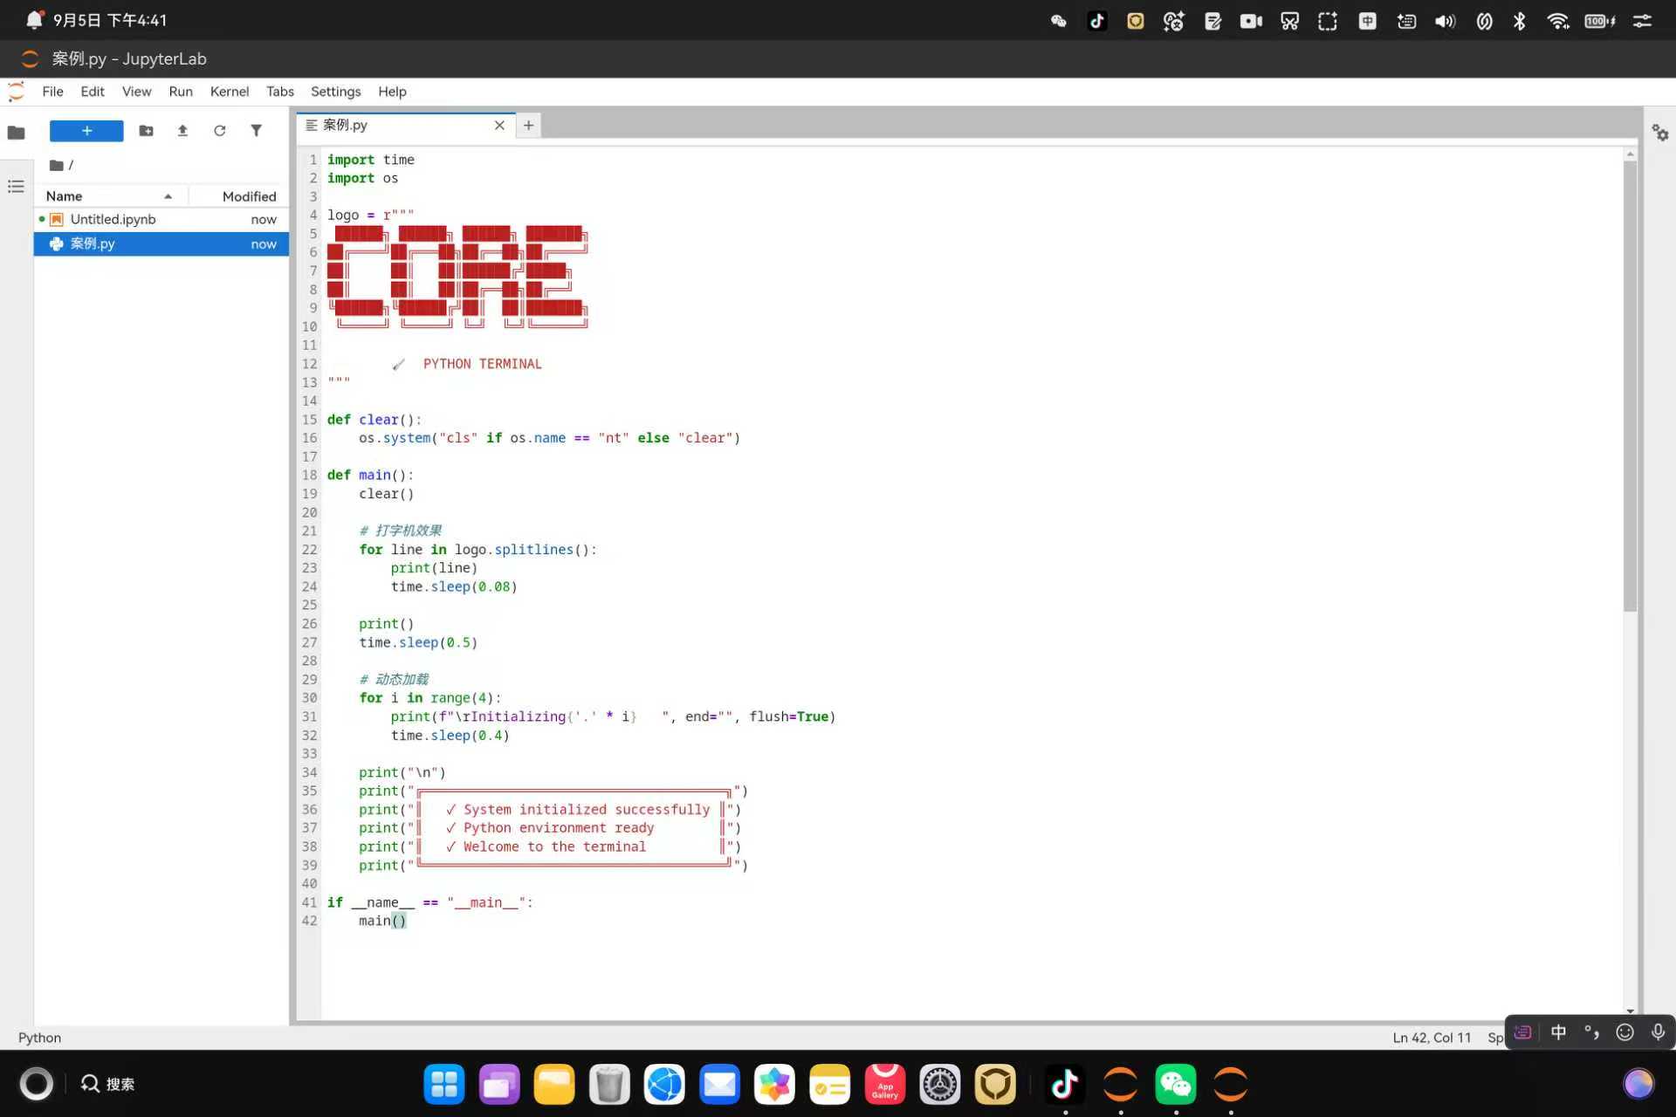Viewport: 1676px width, 1117px height.
Task: Open the Settings menu
Action: click(335, 92)
